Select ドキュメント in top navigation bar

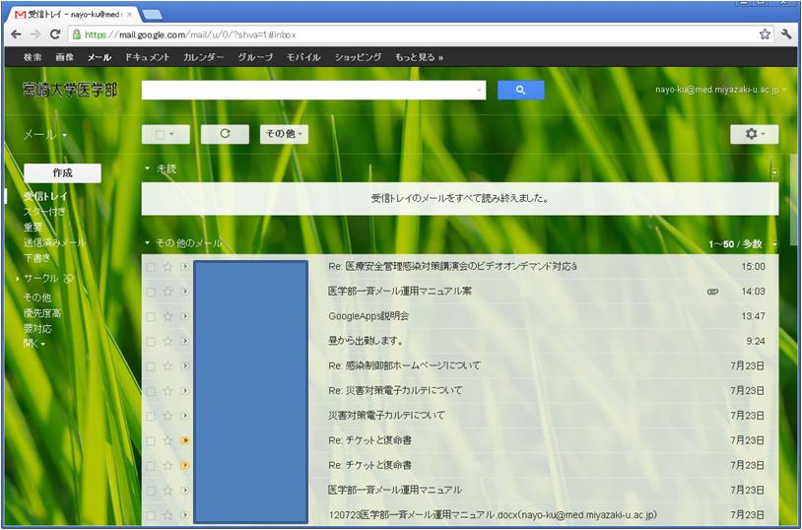[147, 57]
